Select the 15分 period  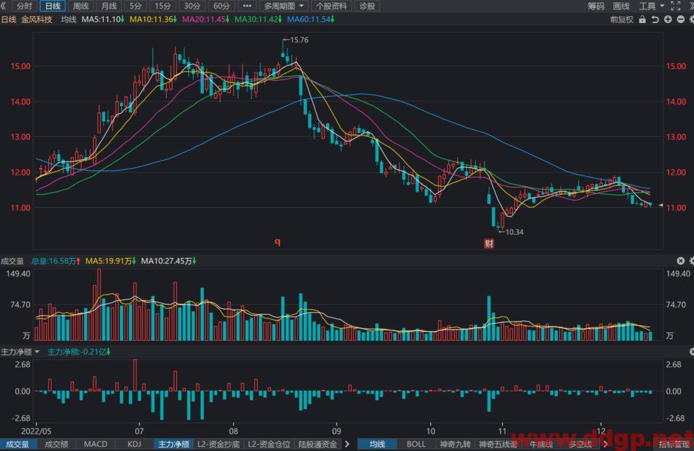pyautogui.click(x=163, y=5)
